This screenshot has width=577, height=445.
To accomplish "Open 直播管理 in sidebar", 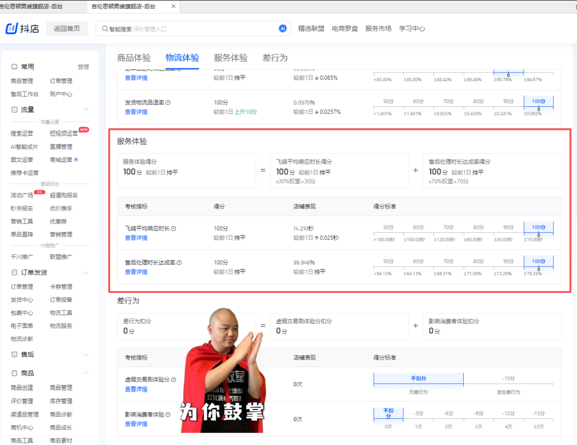I will click(x=61, y=147).
